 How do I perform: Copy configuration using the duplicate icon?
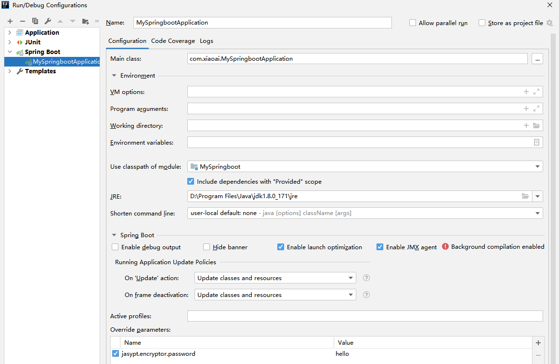tap(35, 21)
